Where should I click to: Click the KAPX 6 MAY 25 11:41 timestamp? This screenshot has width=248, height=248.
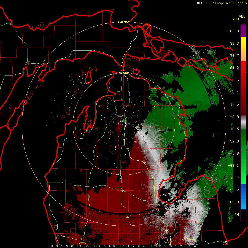pyautogui.click(x=174, y=246)
